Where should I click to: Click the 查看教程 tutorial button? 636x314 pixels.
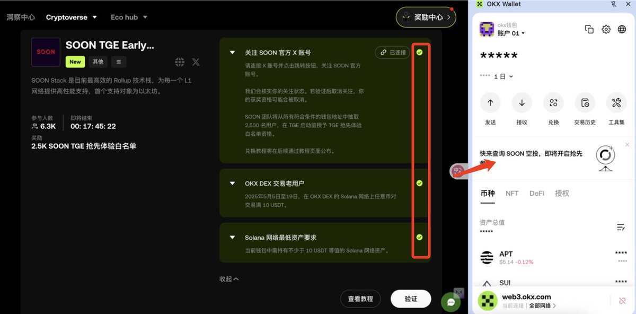point(360,299)
